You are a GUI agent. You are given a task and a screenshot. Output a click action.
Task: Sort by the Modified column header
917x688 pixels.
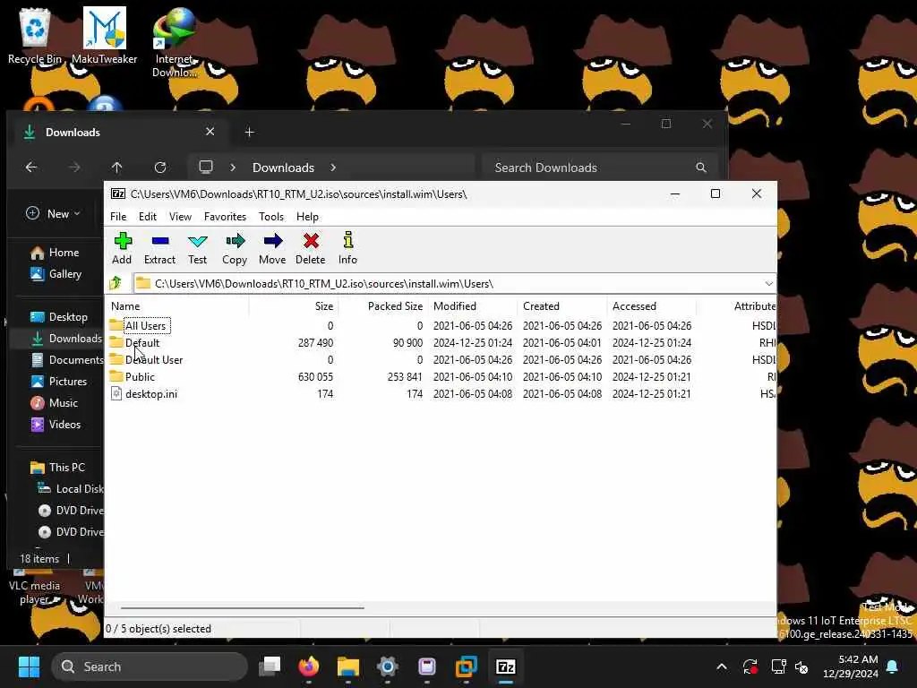click(x=473, y=306)
